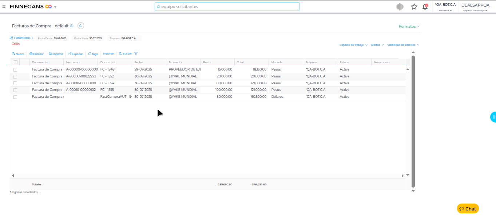Screen dimensions: 496x221
Task: Click the filter funnel icon in the toolbar
Action: [x=136, y=54]
